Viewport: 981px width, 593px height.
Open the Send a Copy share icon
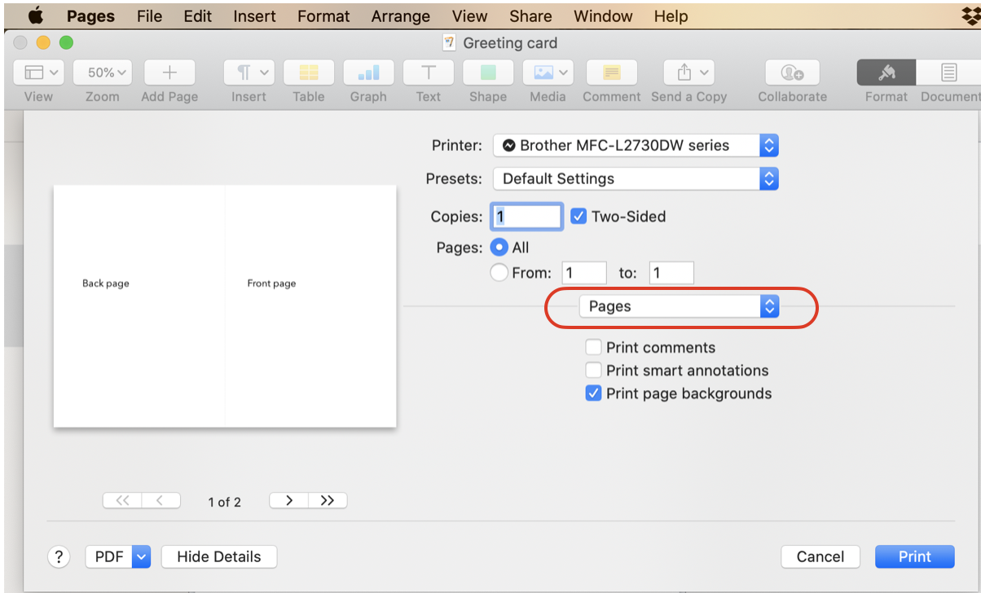click(688, 72)
